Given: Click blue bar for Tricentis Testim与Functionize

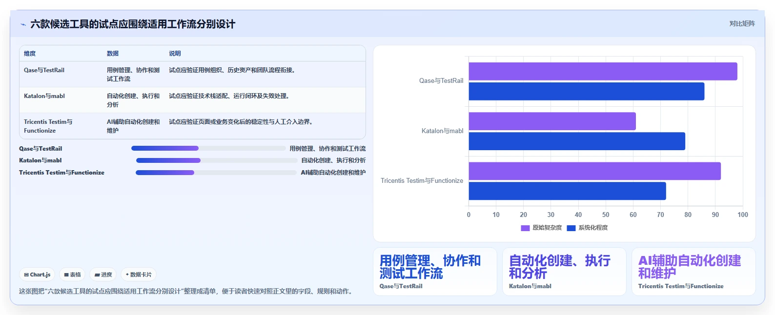Looking at the screenshot, I should [x=567, y=191].
